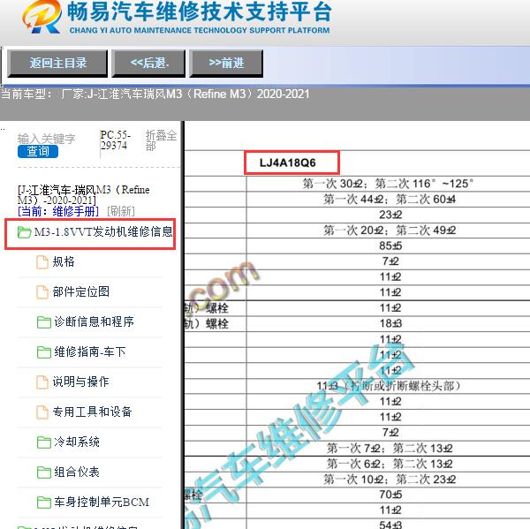The height and width of the screenshot is (529, 530).
Task: Click the 54±3 table cell
Action: coord(390,525)
